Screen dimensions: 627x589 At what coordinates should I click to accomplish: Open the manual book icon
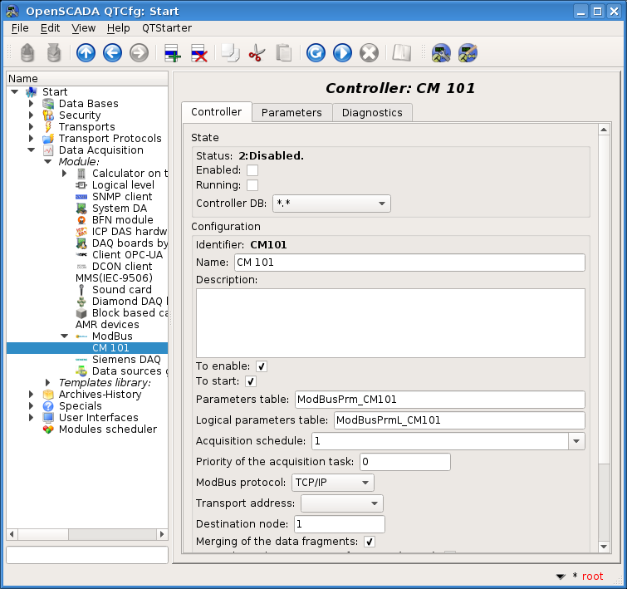[x=401, y=53]
